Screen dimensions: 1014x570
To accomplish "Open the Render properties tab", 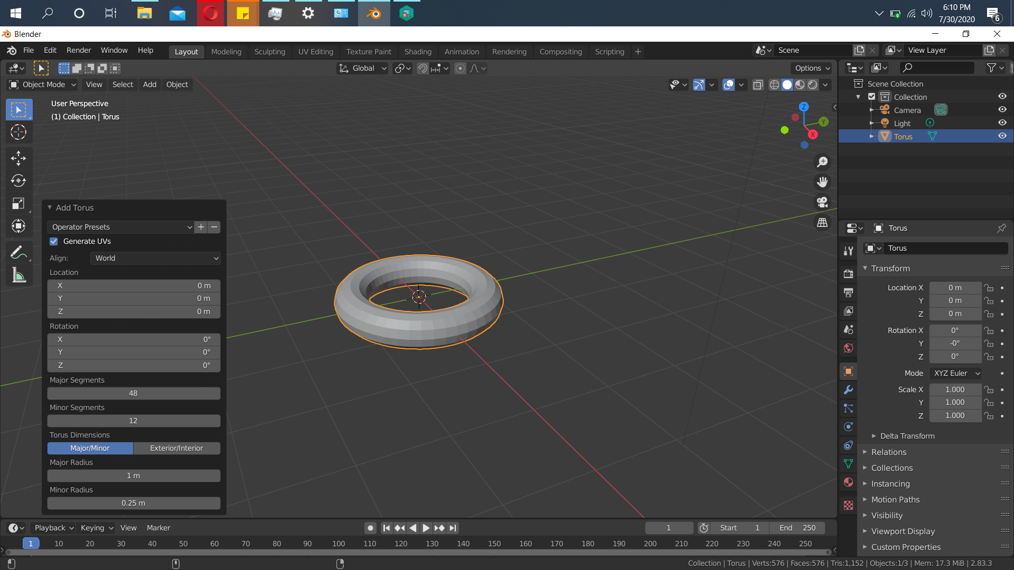I will [x=848, y=274].
